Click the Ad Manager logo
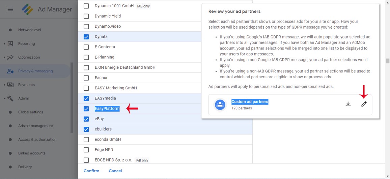This screenshot has width=390, height=179. (x=27, y=9)
